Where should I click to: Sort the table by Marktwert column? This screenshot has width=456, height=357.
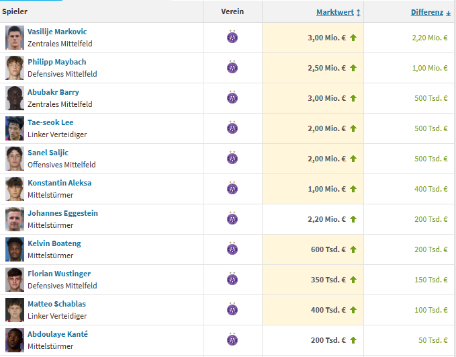[x=338, y=12]
